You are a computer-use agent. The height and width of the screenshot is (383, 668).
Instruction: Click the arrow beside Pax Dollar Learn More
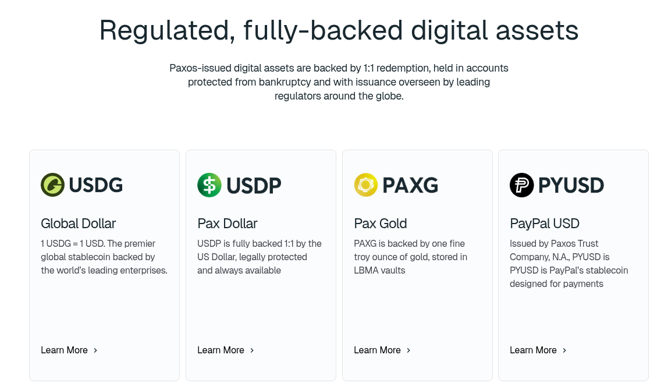[x=252, y=350]
